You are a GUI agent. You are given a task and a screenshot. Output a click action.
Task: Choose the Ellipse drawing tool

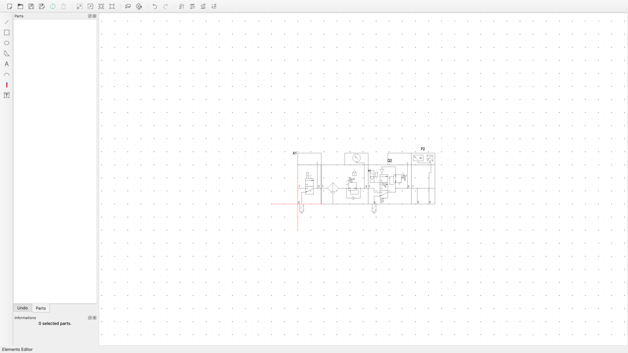click(7, 43)
